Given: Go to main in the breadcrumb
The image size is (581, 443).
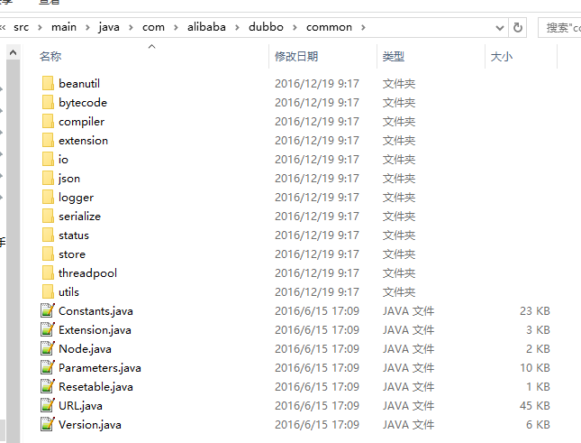Looking at the screenshot, I should 64,27.
